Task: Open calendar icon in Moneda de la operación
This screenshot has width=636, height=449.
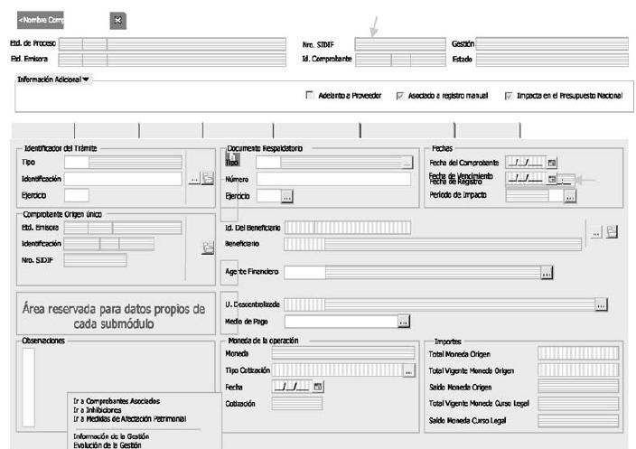Action: pyautogui.click(x=318, y=386)
